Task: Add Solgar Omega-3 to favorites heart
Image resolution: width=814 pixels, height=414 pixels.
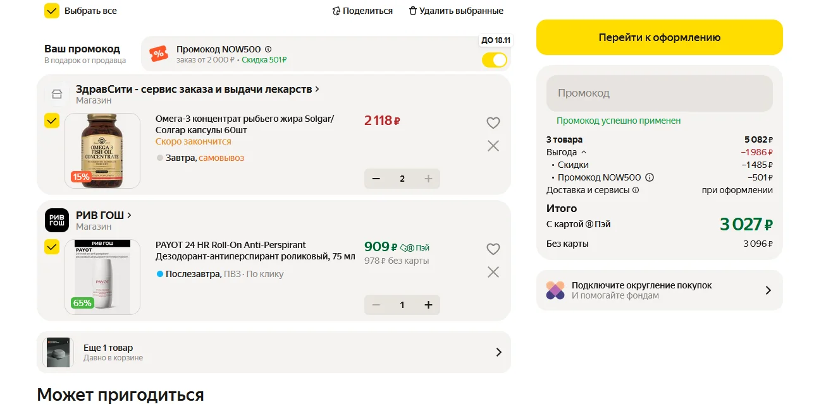Action: pyautogui.click(x=493, y=123)
